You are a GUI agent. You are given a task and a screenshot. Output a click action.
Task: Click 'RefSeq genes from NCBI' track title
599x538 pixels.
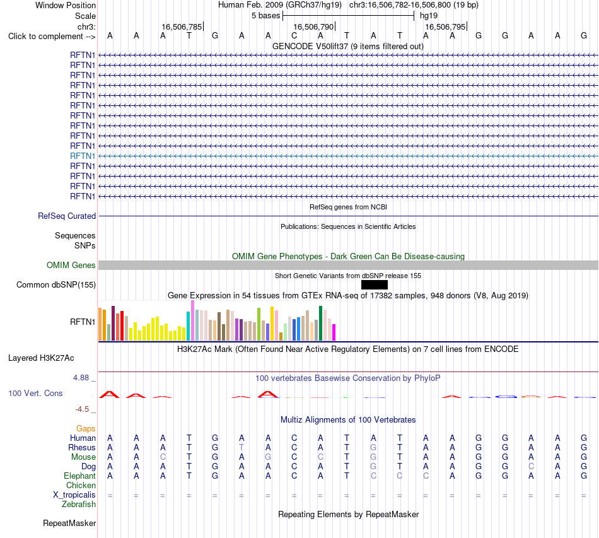tap(348, 207)
